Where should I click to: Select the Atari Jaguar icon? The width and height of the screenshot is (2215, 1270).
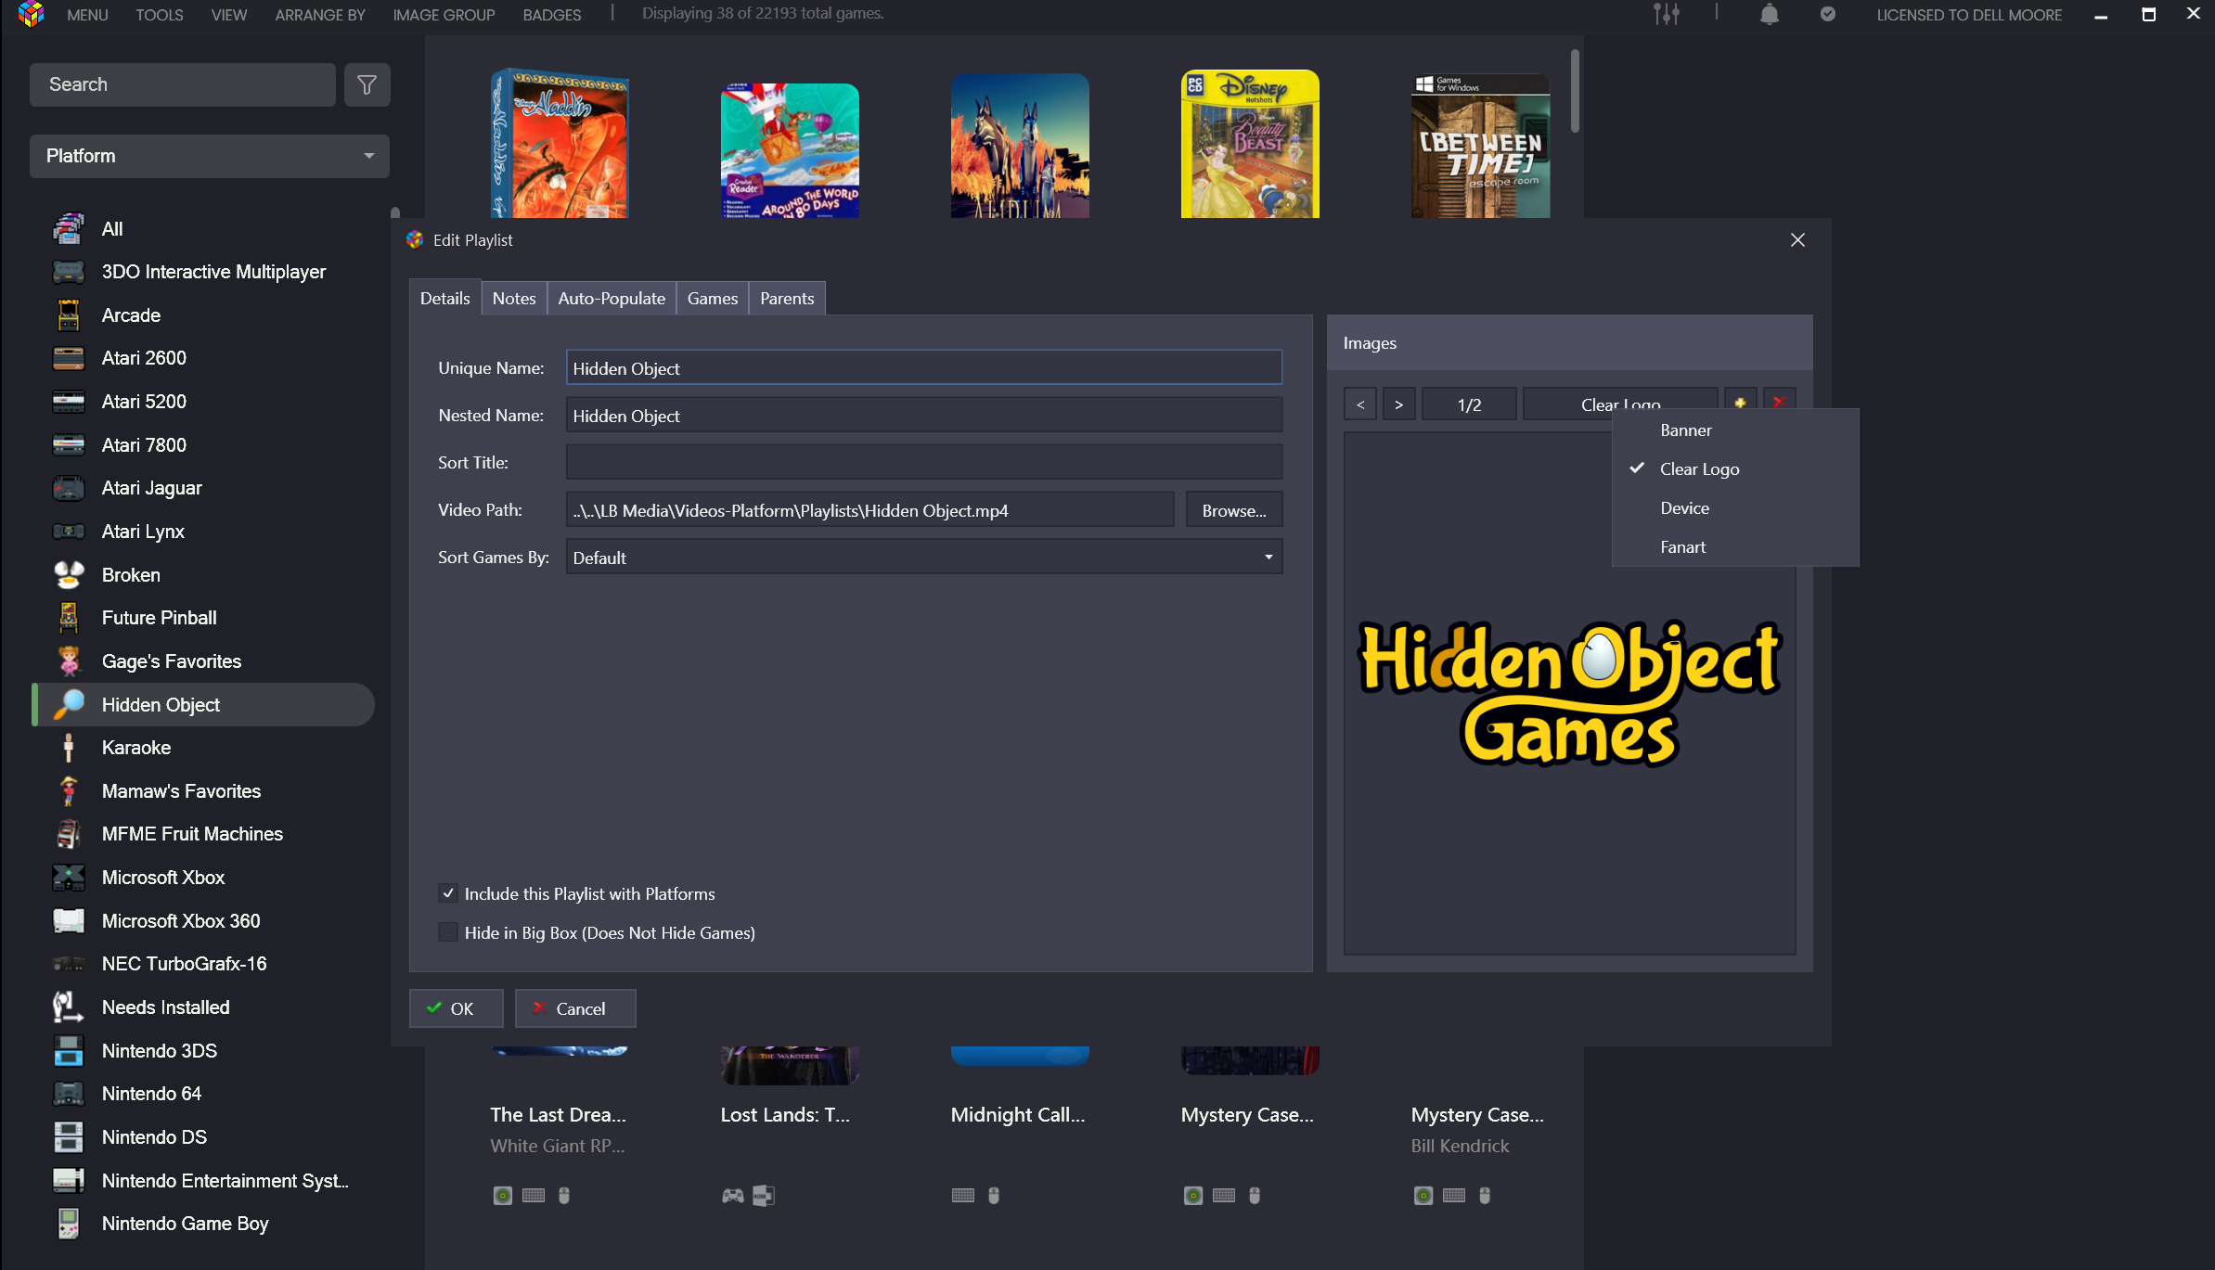point(69,488)
